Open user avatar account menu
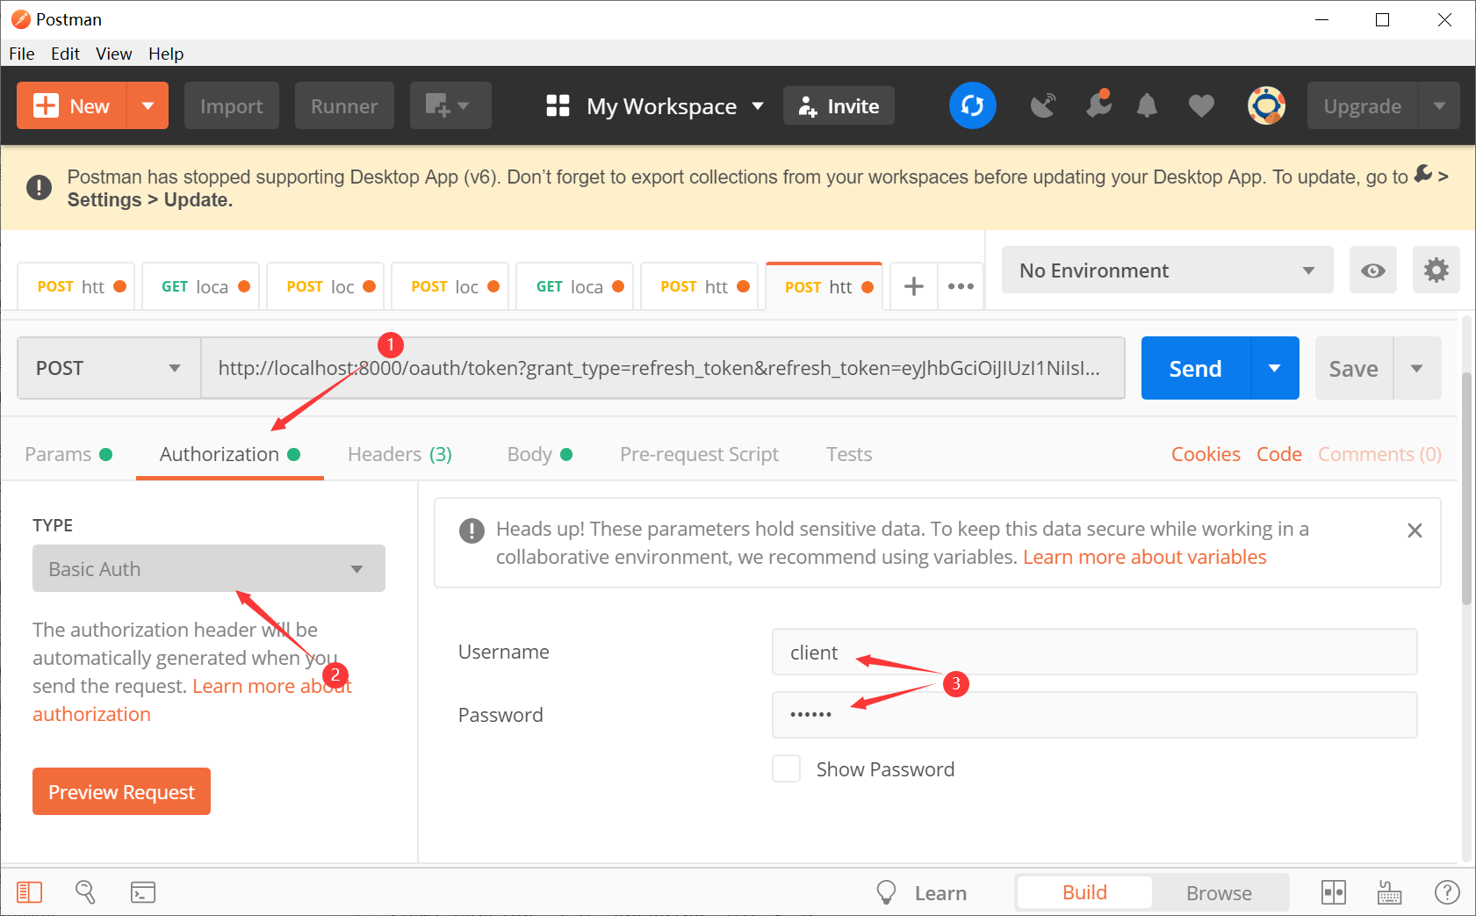 pyautogui.click(x=1266, y=105)
